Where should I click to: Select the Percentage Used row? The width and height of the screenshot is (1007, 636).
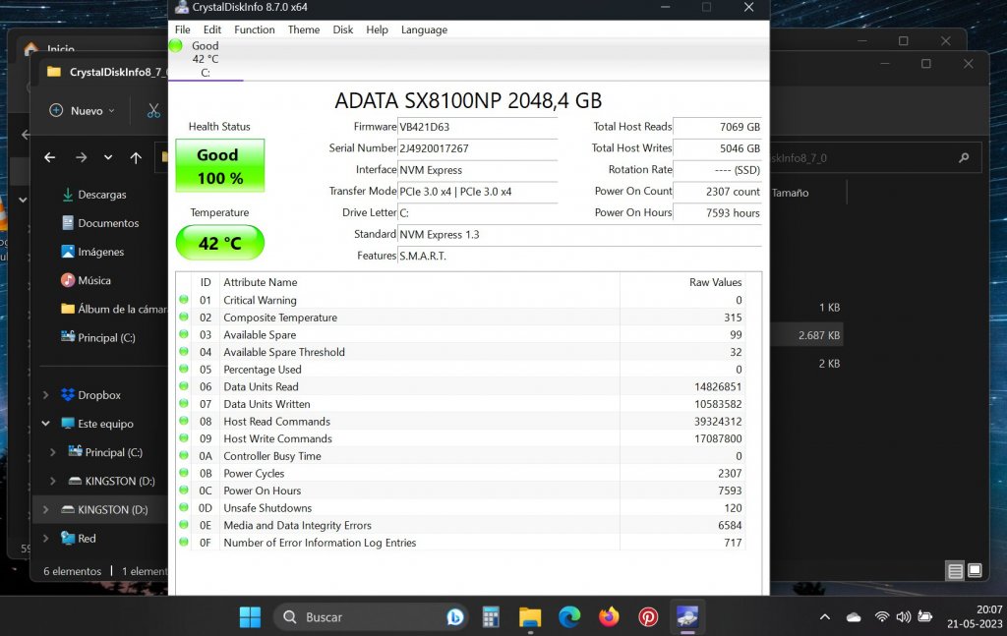pos(461,369)
